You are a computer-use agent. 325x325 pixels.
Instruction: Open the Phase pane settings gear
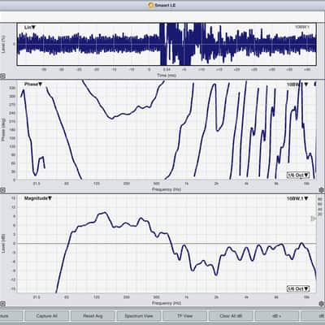click(x=322, y=190)
